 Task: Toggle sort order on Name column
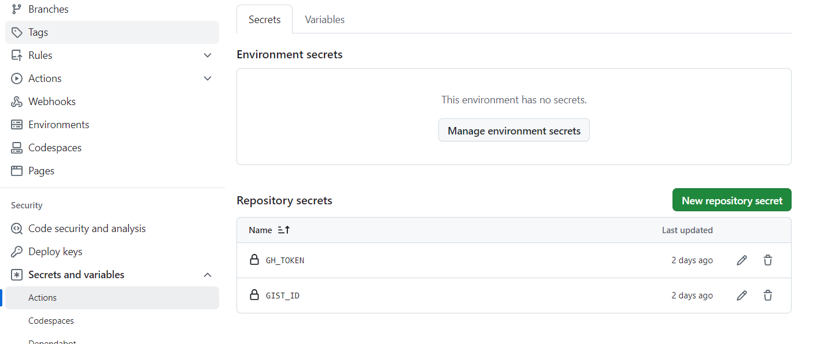click(x=283, y=230)
